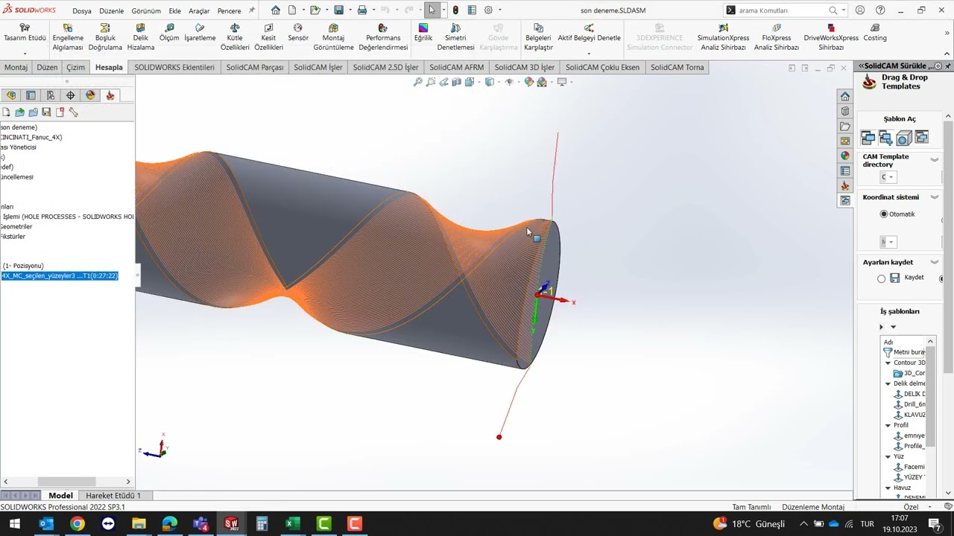
Task: Open Chrome from the taskbar
Action: (78, 524)
